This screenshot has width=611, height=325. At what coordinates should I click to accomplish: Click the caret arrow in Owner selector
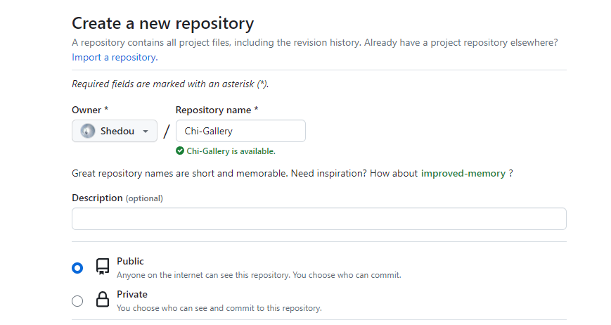(146, 132)
